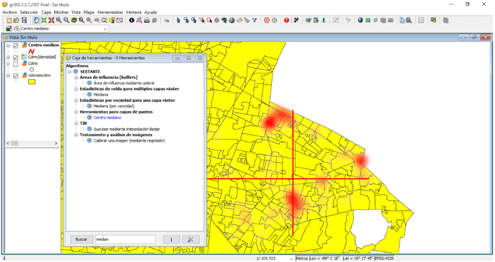This screenshot has height=262, width=495.
Task: Expand the Cdmx[densidad] layer node
Action: click(8, 57)
